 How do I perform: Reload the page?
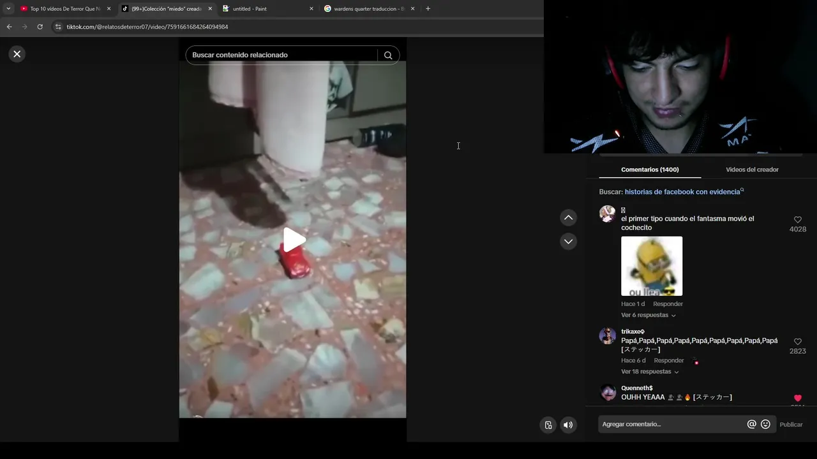tap(40, 27)
